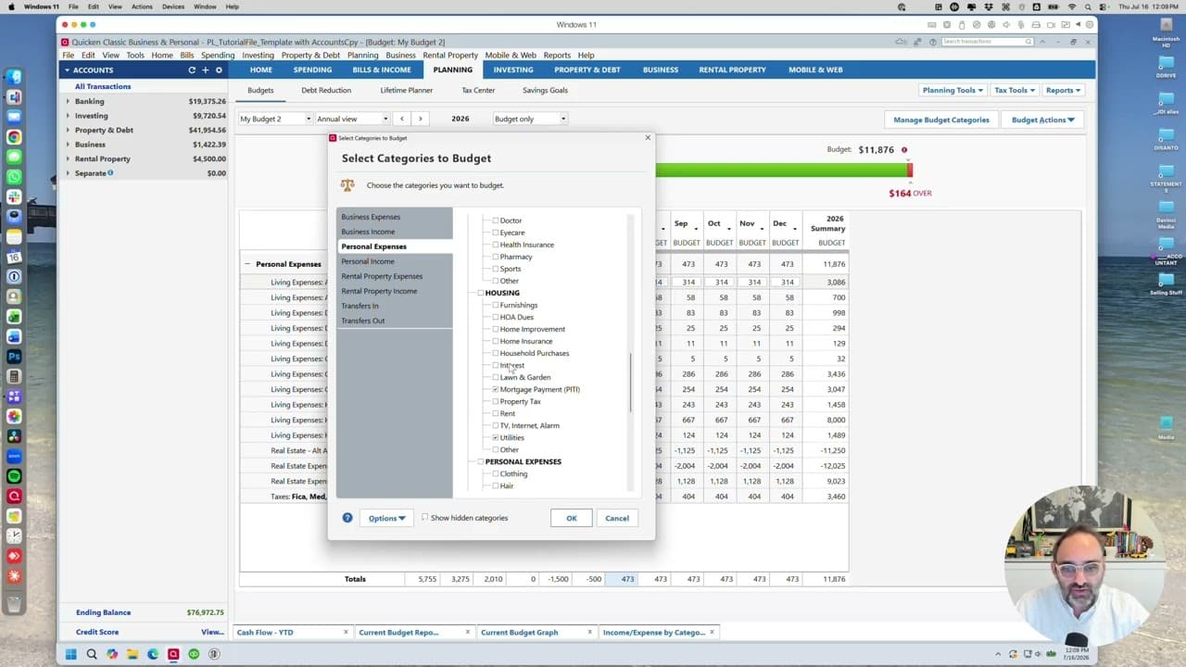This screenshot has height=667, width=1186.
Task: Open File Explorer in the Windows taskbar
Action: click(x=132, y=654)
